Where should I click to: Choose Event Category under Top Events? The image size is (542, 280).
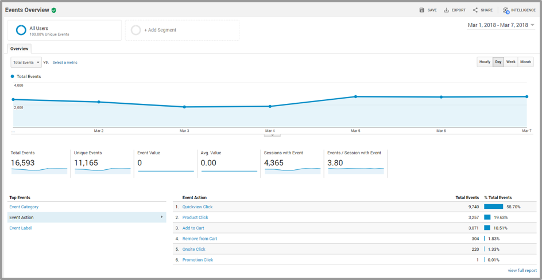pyautogui.click(x=24, y=207)
